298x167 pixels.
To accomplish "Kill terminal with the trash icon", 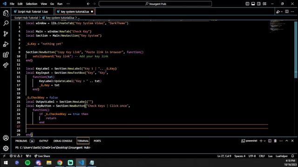I will click(275, 141).
